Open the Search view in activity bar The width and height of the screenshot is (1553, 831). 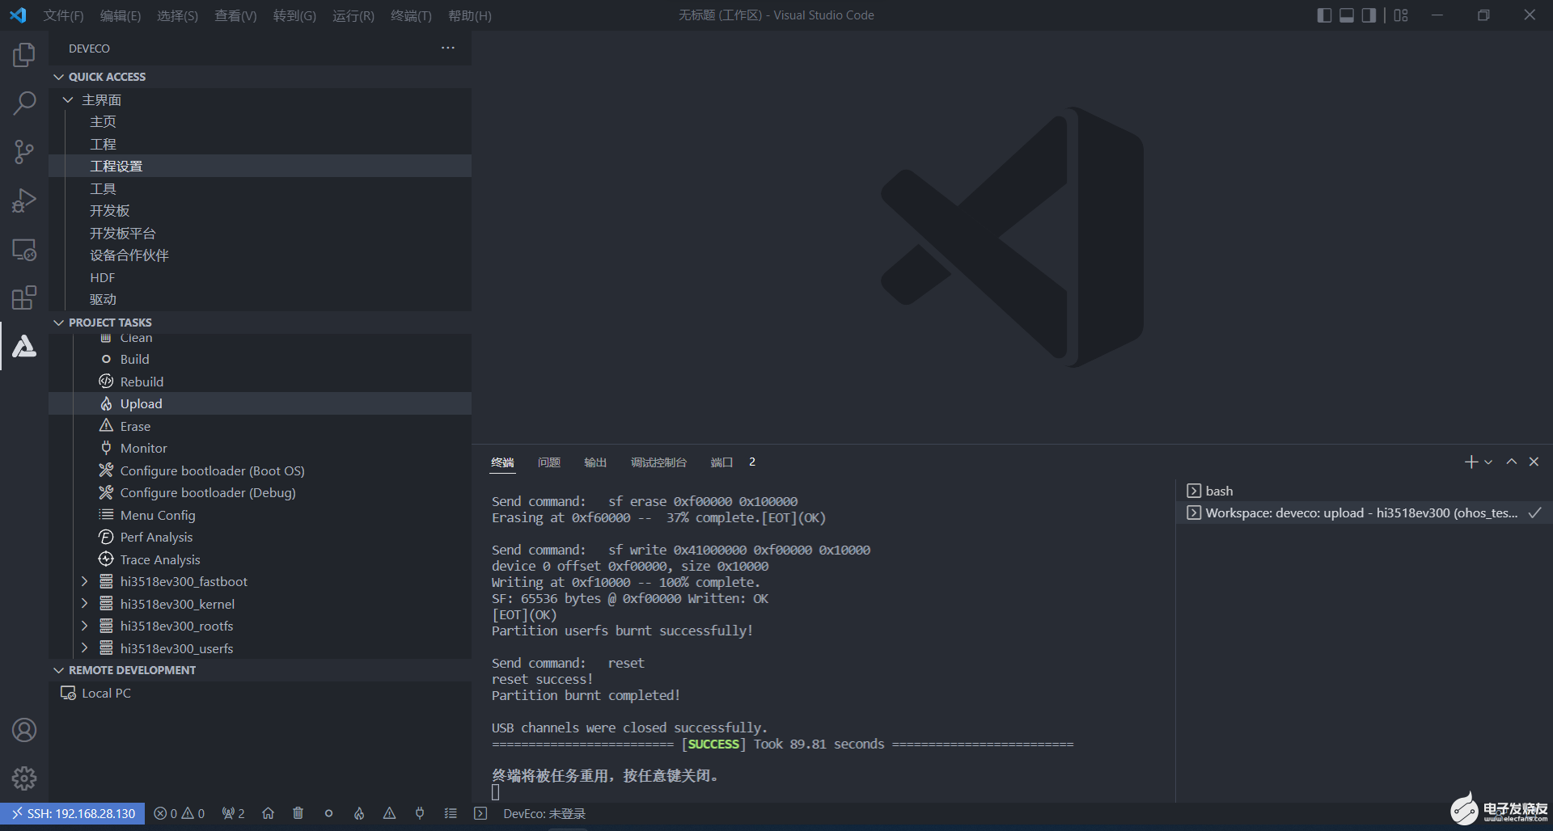pyautogui.click(x=24, y=103)
